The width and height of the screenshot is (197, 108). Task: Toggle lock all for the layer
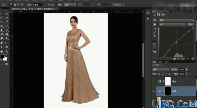point(169,74)
